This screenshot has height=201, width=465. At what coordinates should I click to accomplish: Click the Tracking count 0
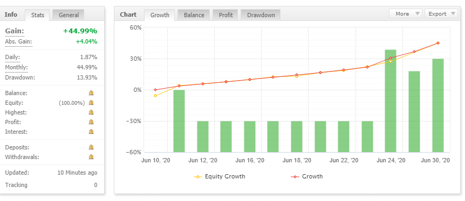point(96,185)
